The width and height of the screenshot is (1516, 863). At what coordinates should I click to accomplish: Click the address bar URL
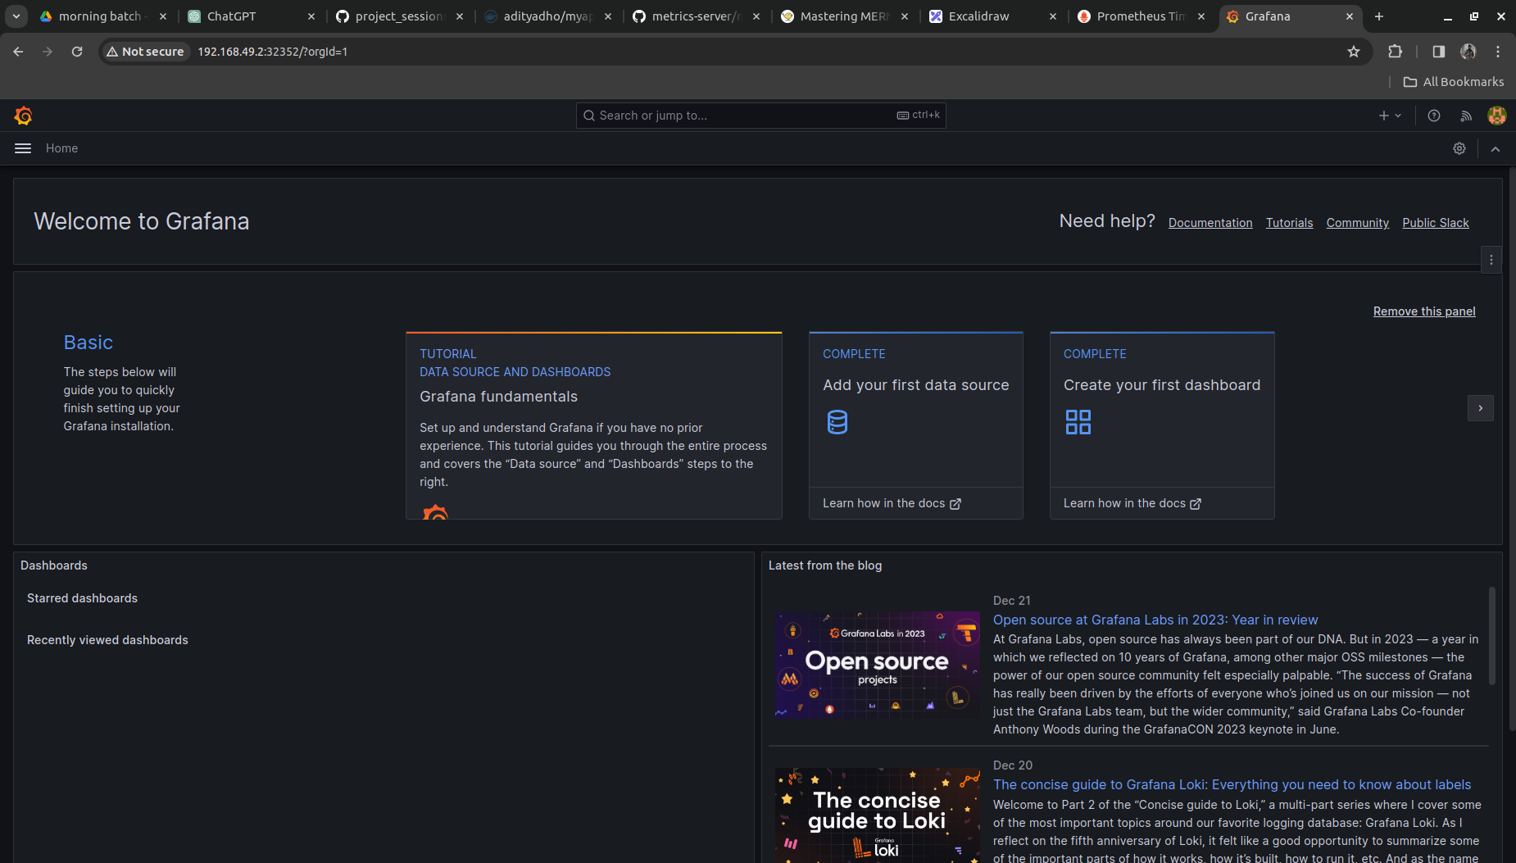click(x=273, y=52)
